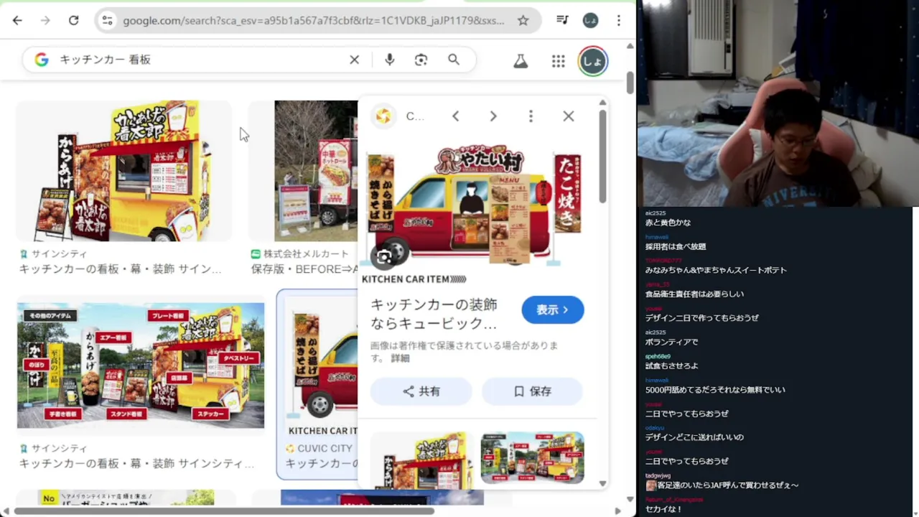Open Search Labs flask icon
Screen dimensions: 919x517
tap(521, 62)
